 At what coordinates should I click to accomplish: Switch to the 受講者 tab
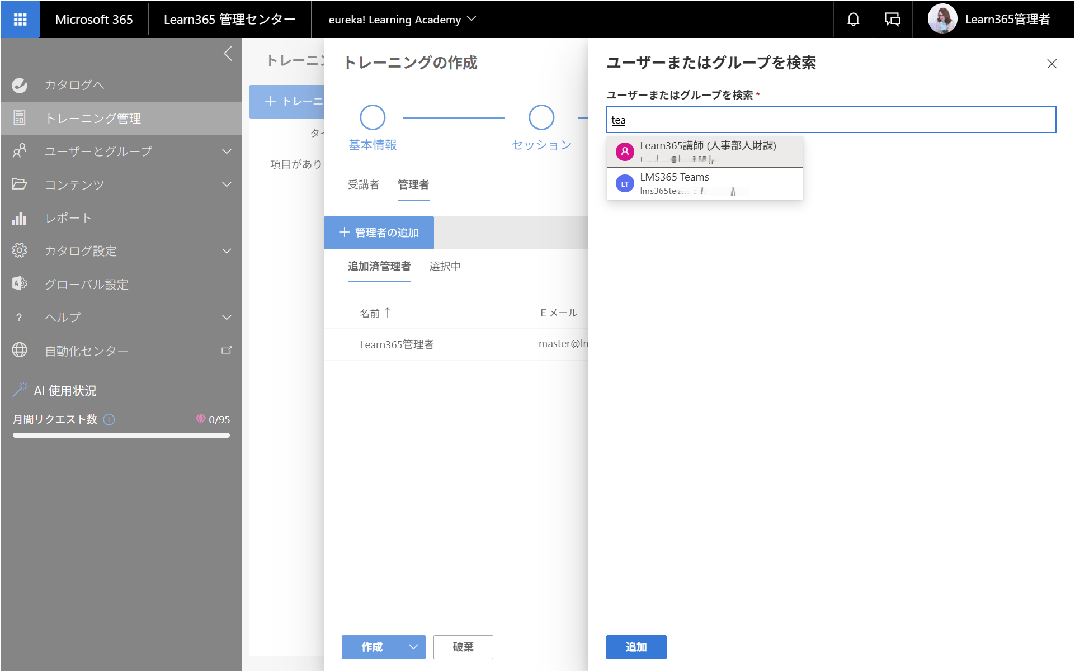(364, 184)
